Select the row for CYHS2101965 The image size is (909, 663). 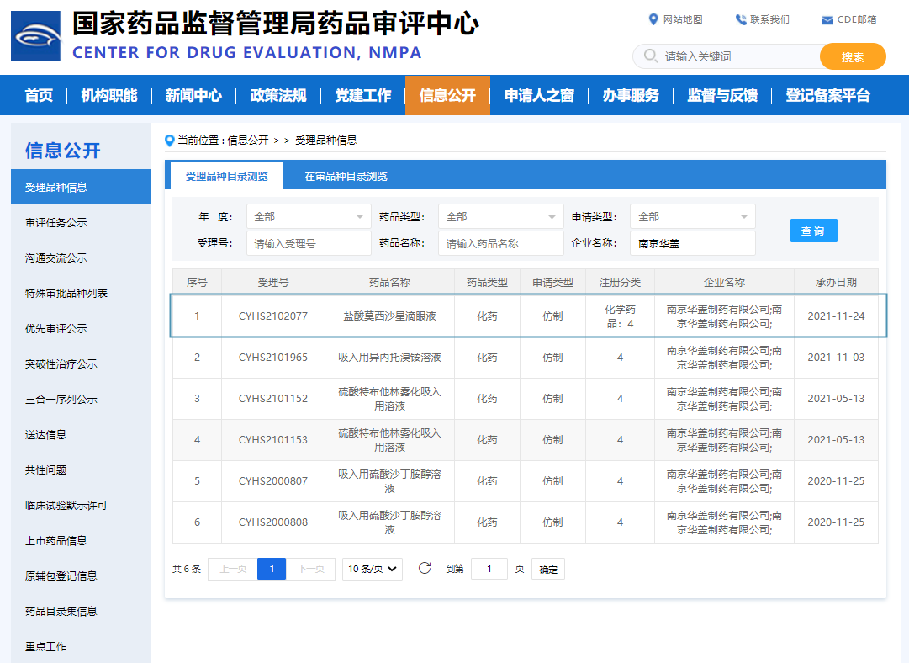pyautogui.click(x=273, y=358)
